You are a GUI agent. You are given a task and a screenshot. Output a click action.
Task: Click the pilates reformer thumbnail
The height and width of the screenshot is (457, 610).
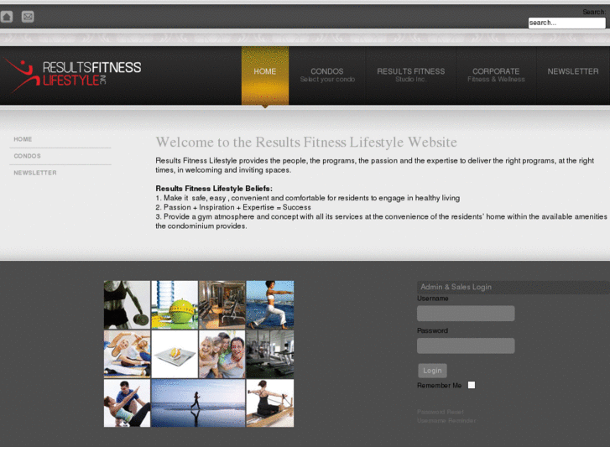pos(270,403)
